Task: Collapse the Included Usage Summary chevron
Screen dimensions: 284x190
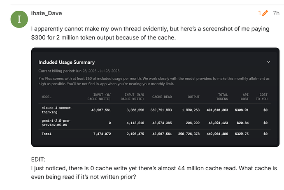Action: pos(268,62)
